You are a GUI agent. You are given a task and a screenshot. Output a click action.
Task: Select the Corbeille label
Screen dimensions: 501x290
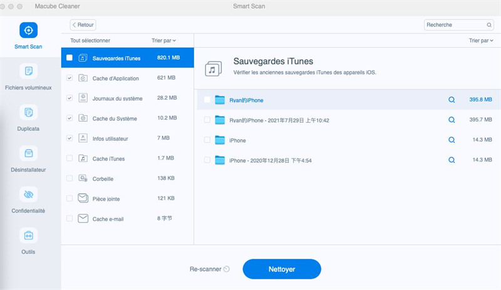103,179
